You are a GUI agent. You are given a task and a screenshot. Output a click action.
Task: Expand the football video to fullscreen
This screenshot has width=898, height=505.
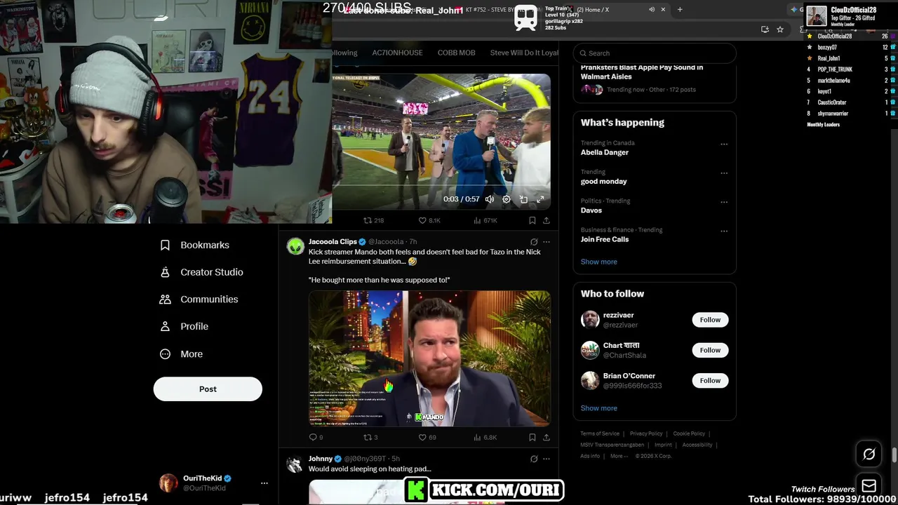click(x=540, y=199)
